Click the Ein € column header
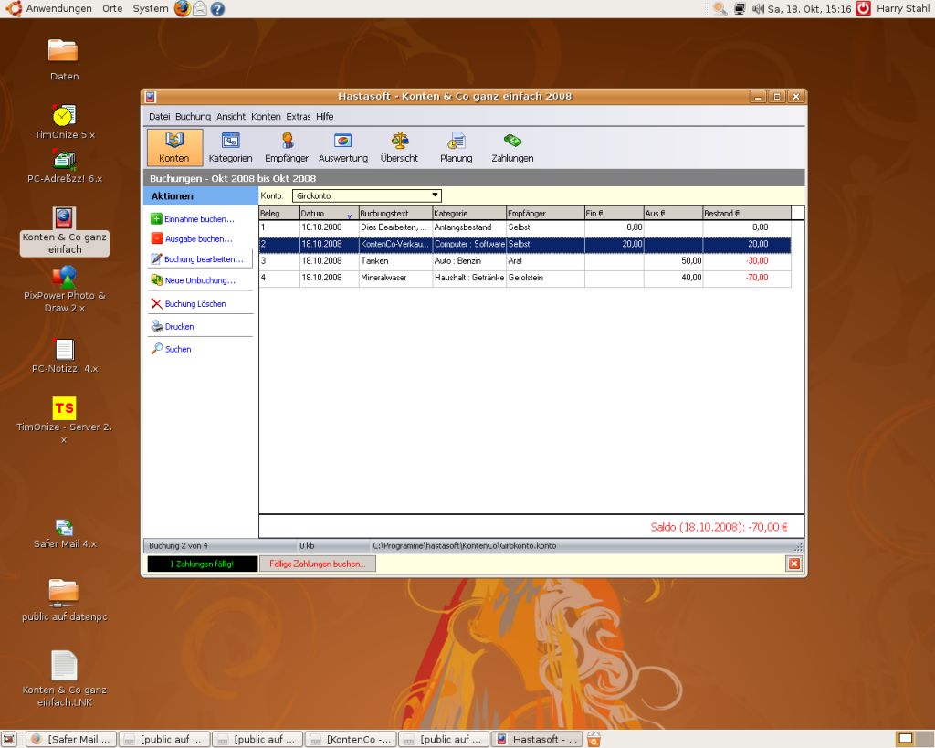 click(x=615, y=213)
